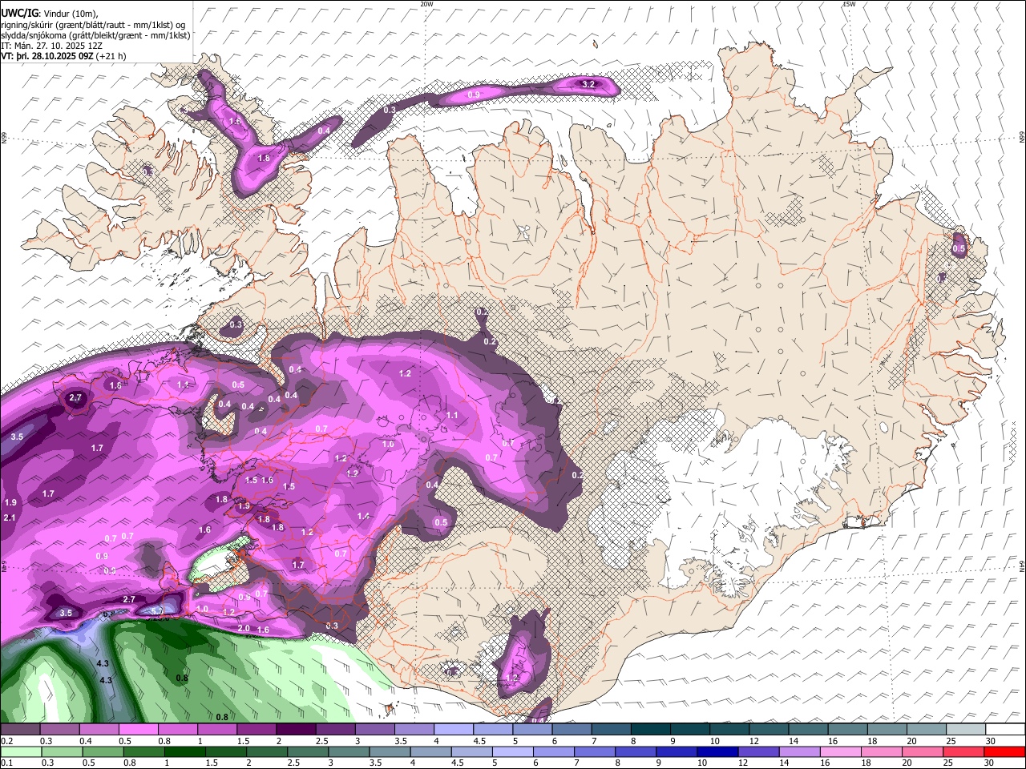Click the "rigning/skúrir" description line in header
Viewport: 1026px width, 769px height.
coord(93,24)
